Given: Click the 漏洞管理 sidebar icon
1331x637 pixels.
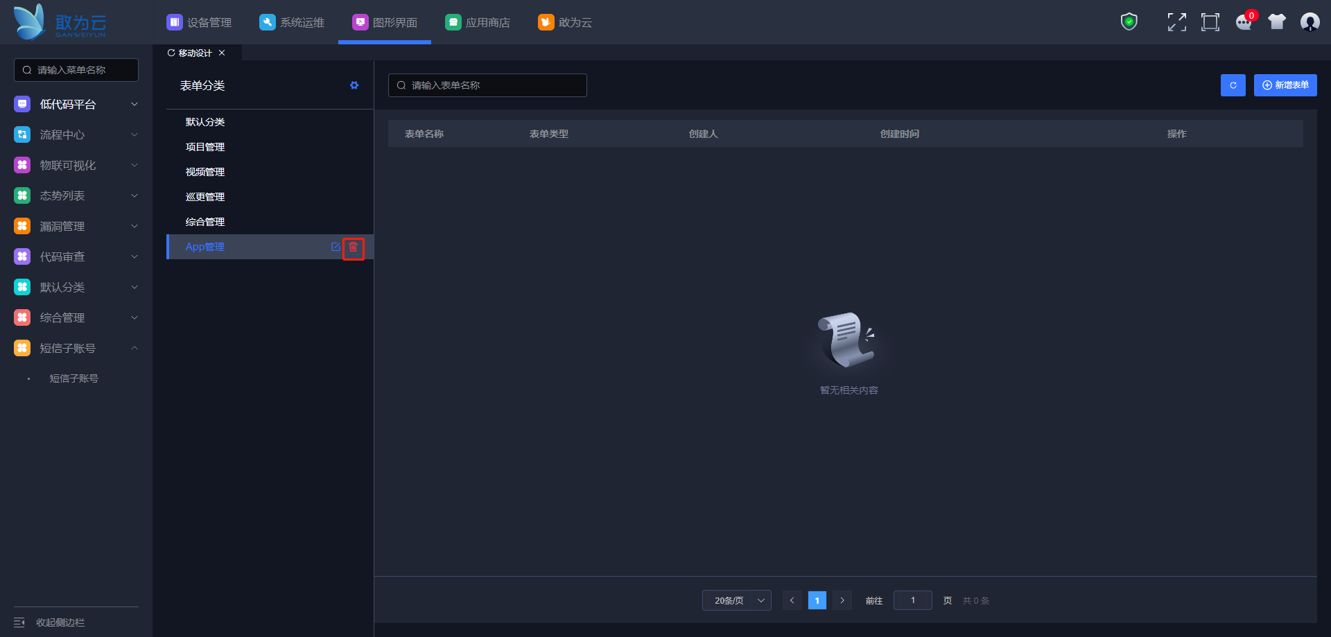Looking at the screenshot, I should pyautogui.click(x=22, y=226).
